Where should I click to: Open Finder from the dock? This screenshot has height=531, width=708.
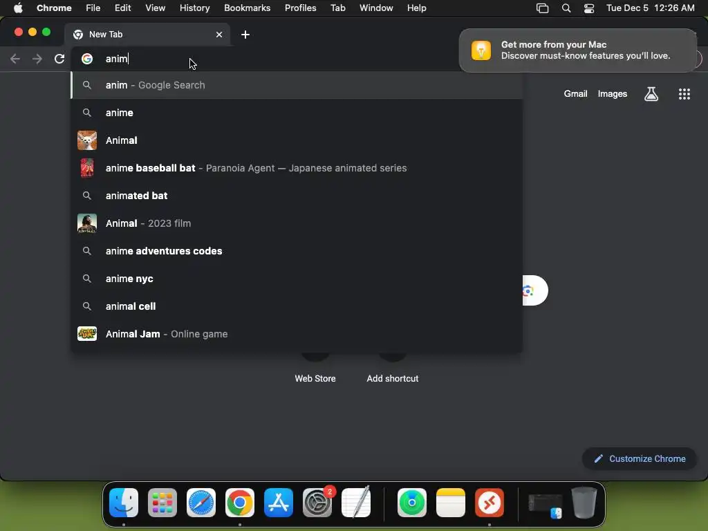click(124, 503)
